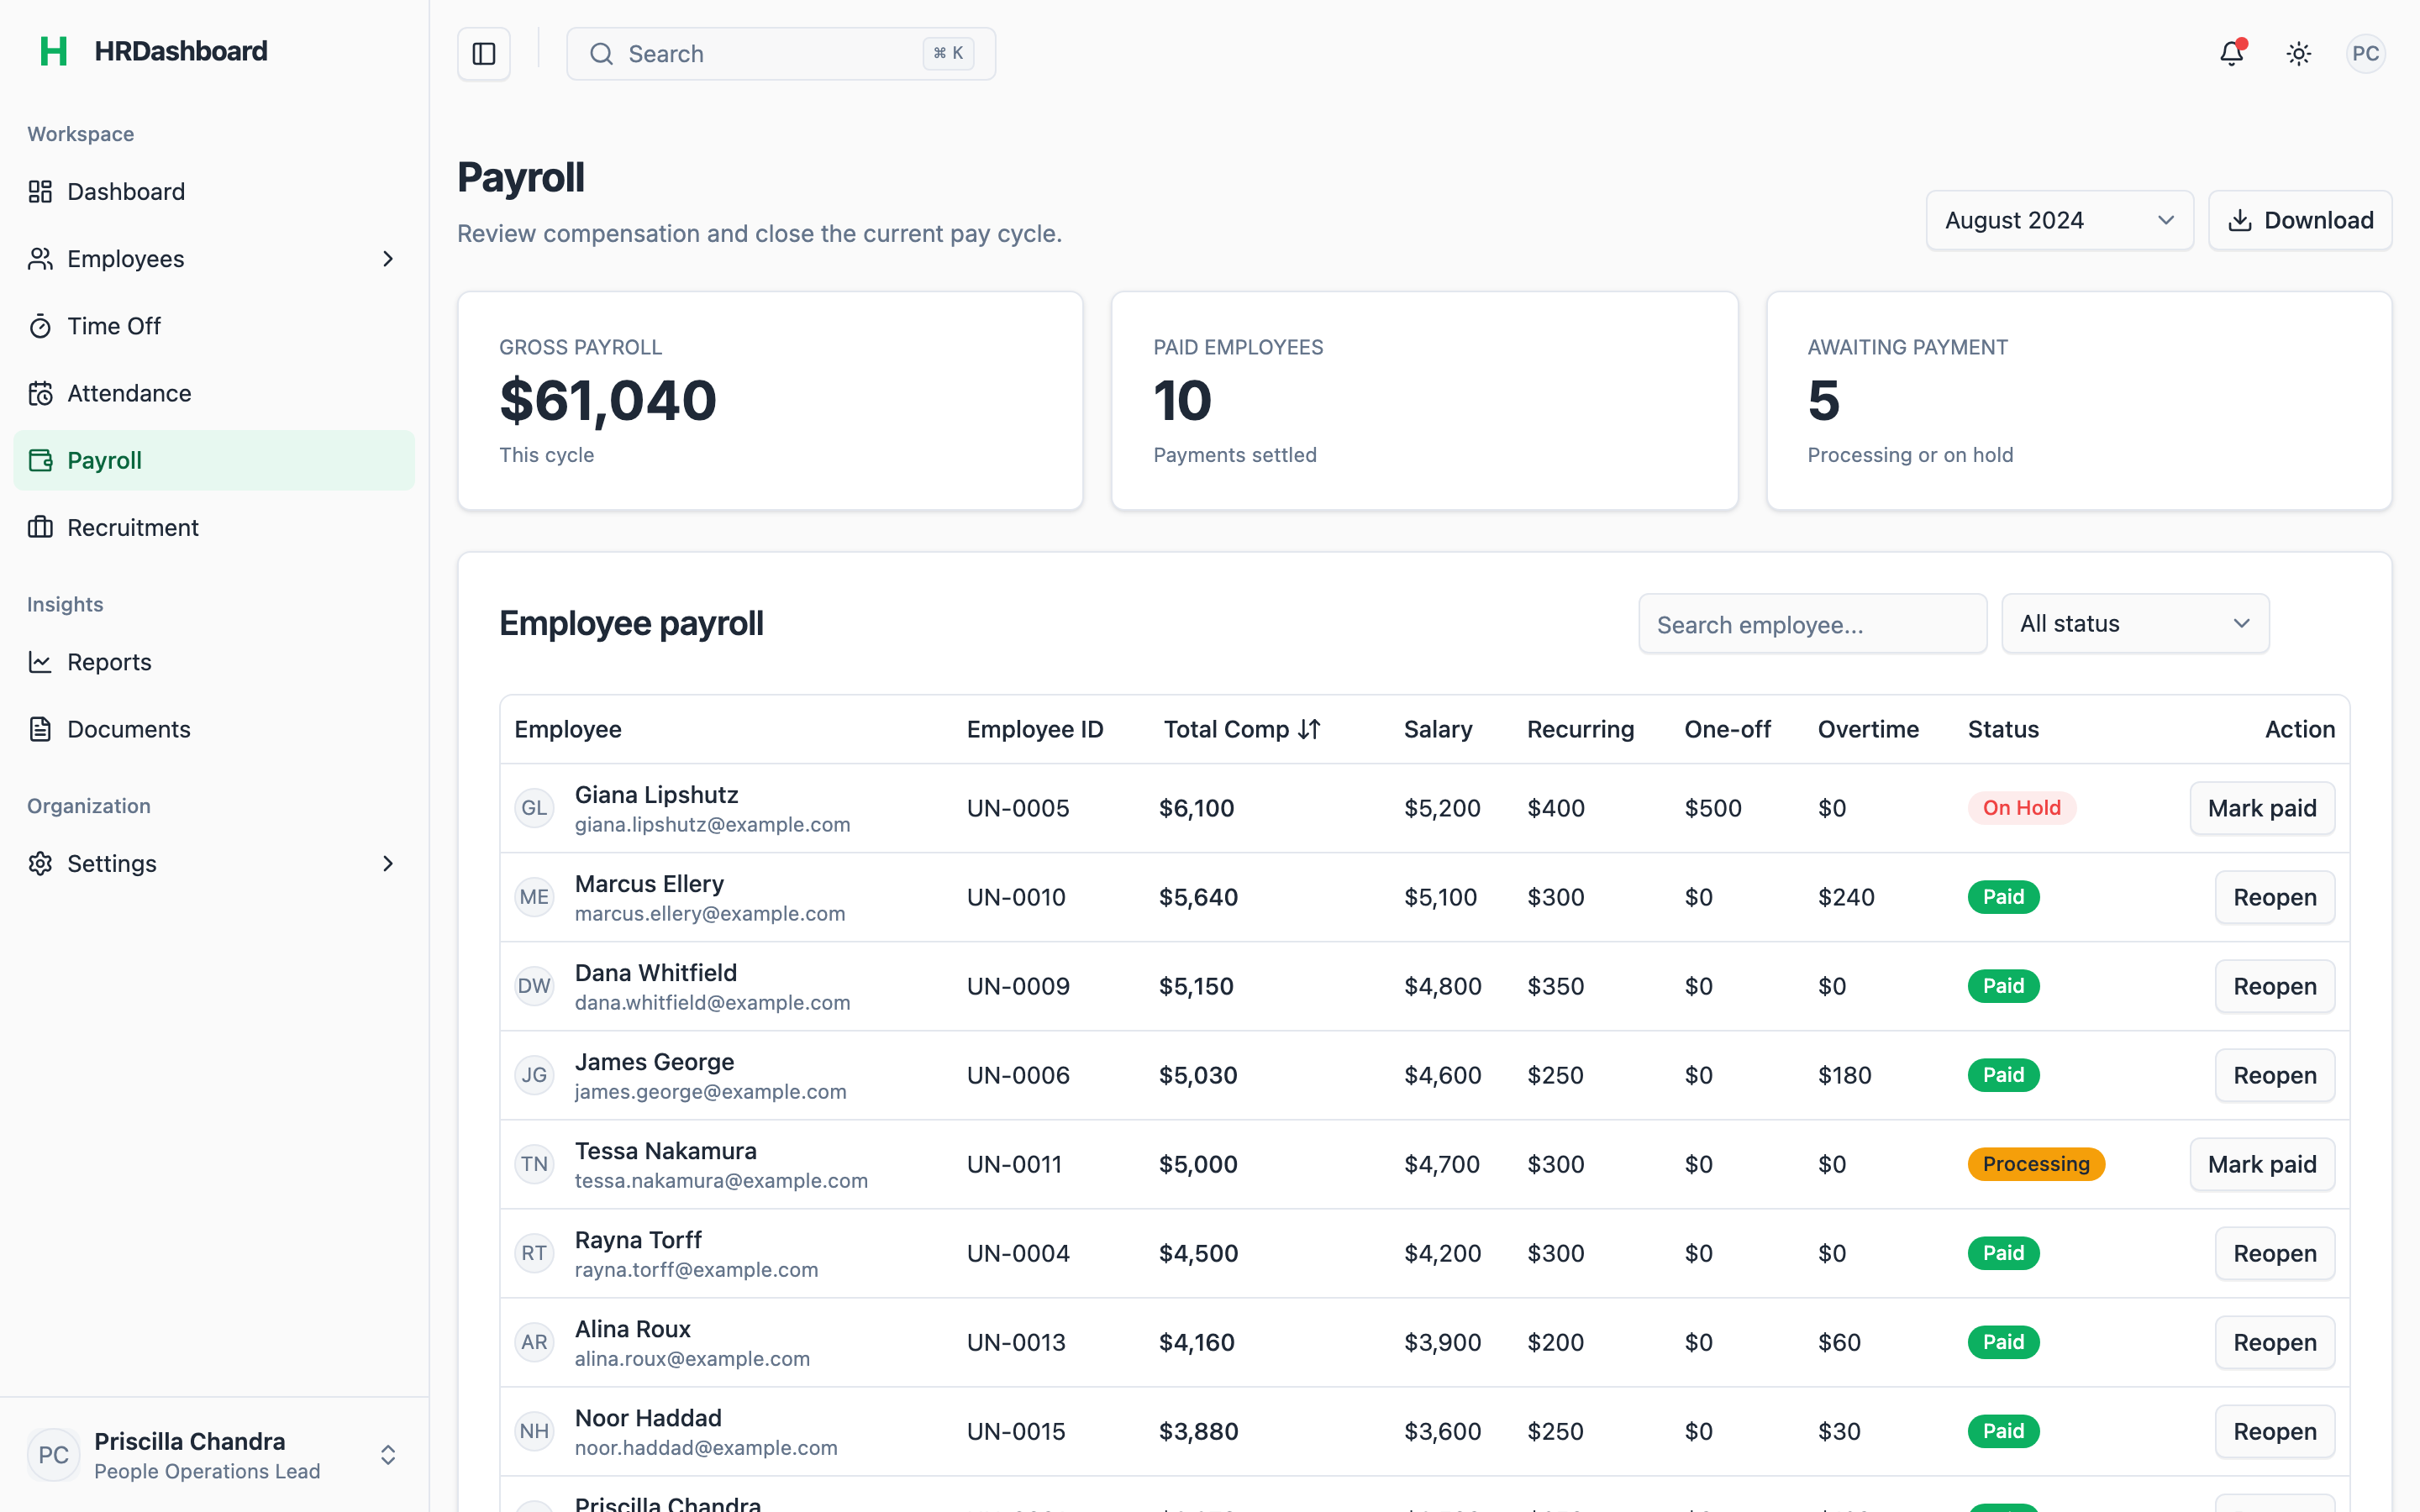Open Time Off page
2420x1512 pixels.
(x=214, y=326)
